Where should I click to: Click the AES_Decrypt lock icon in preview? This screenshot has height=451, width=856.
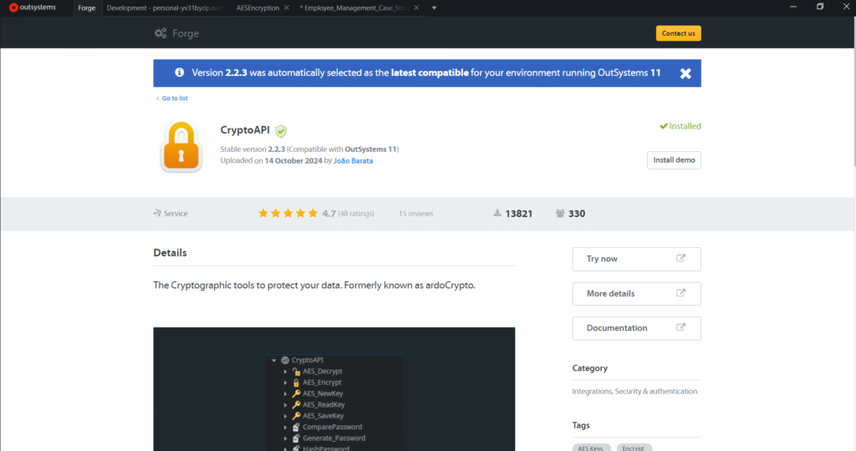(x=296, y=372)
